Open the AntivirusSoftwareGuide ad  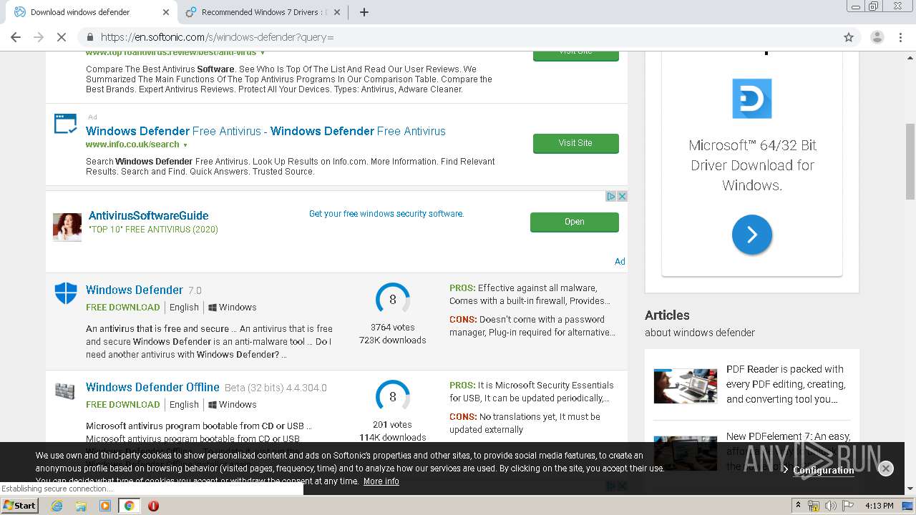pyautogui.click(x=574, y=222)
